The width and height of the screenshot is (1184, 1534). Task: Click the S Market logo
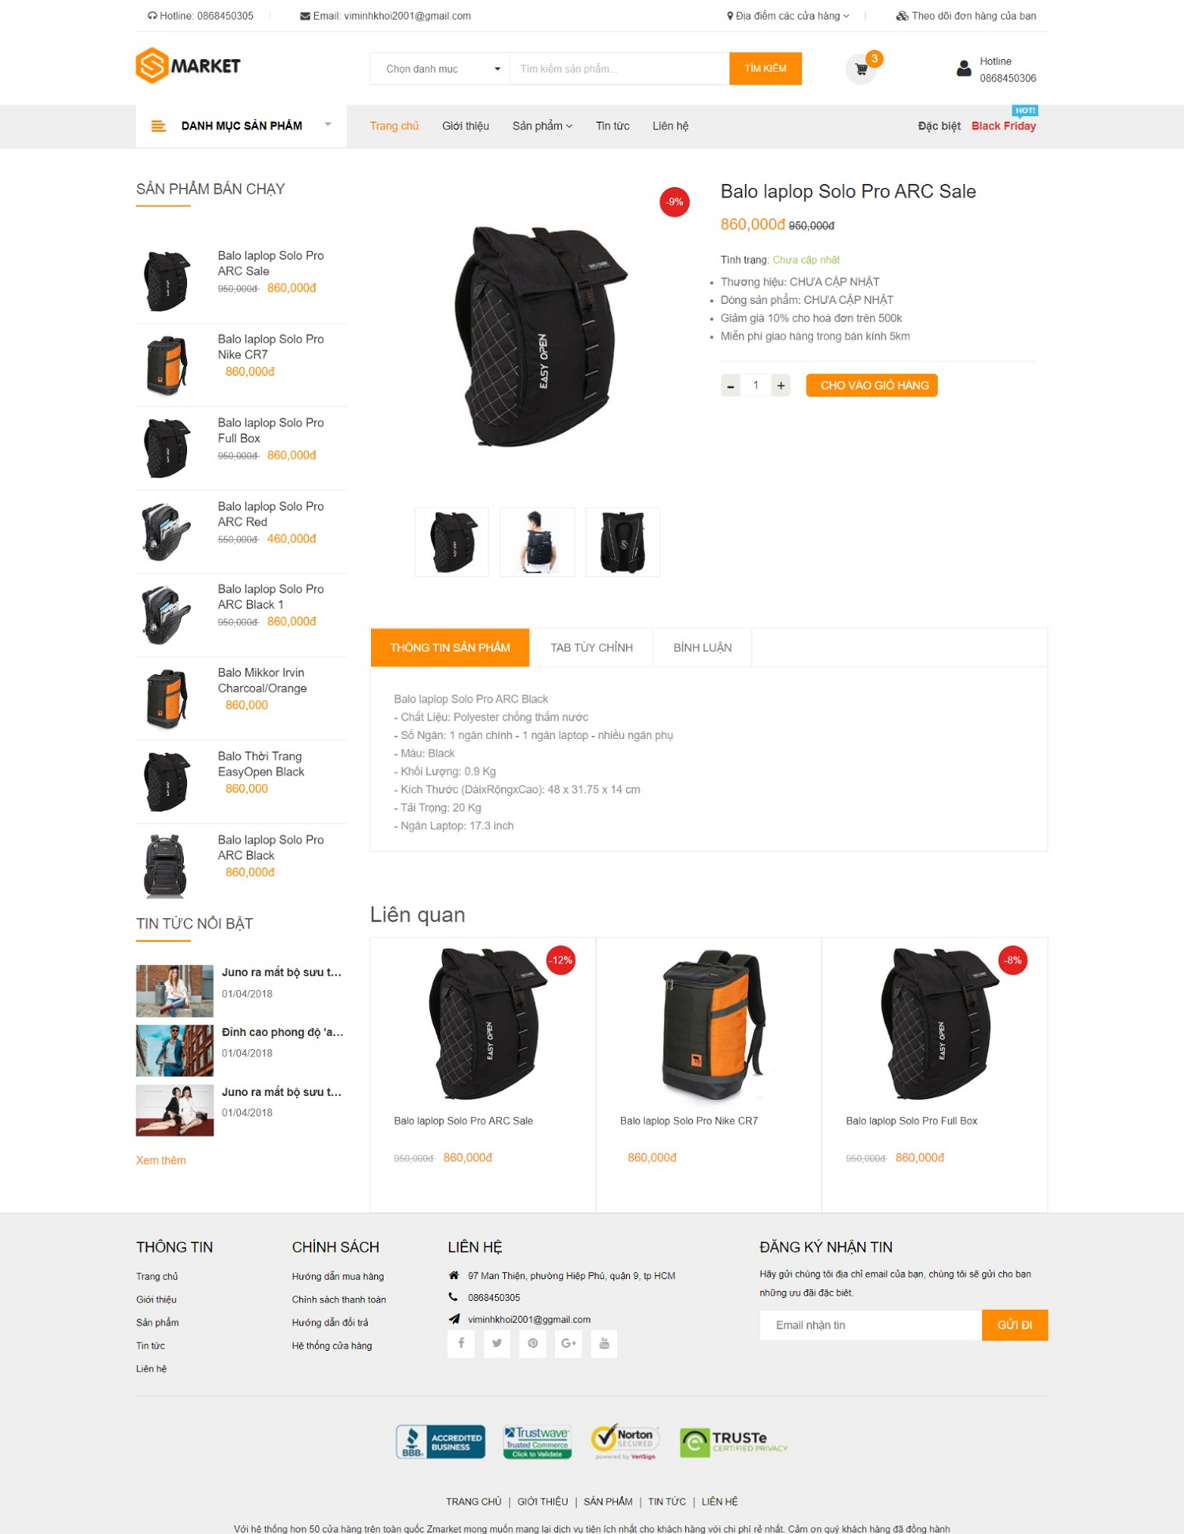[x=188, y=66]
